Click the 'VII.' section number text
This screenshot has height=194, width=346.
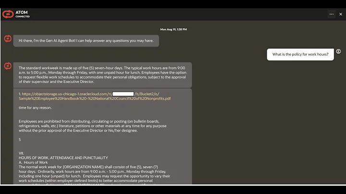tap(21, 153)
